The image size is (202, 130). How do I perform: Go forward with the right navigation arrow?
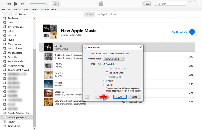tap(9, 14)
